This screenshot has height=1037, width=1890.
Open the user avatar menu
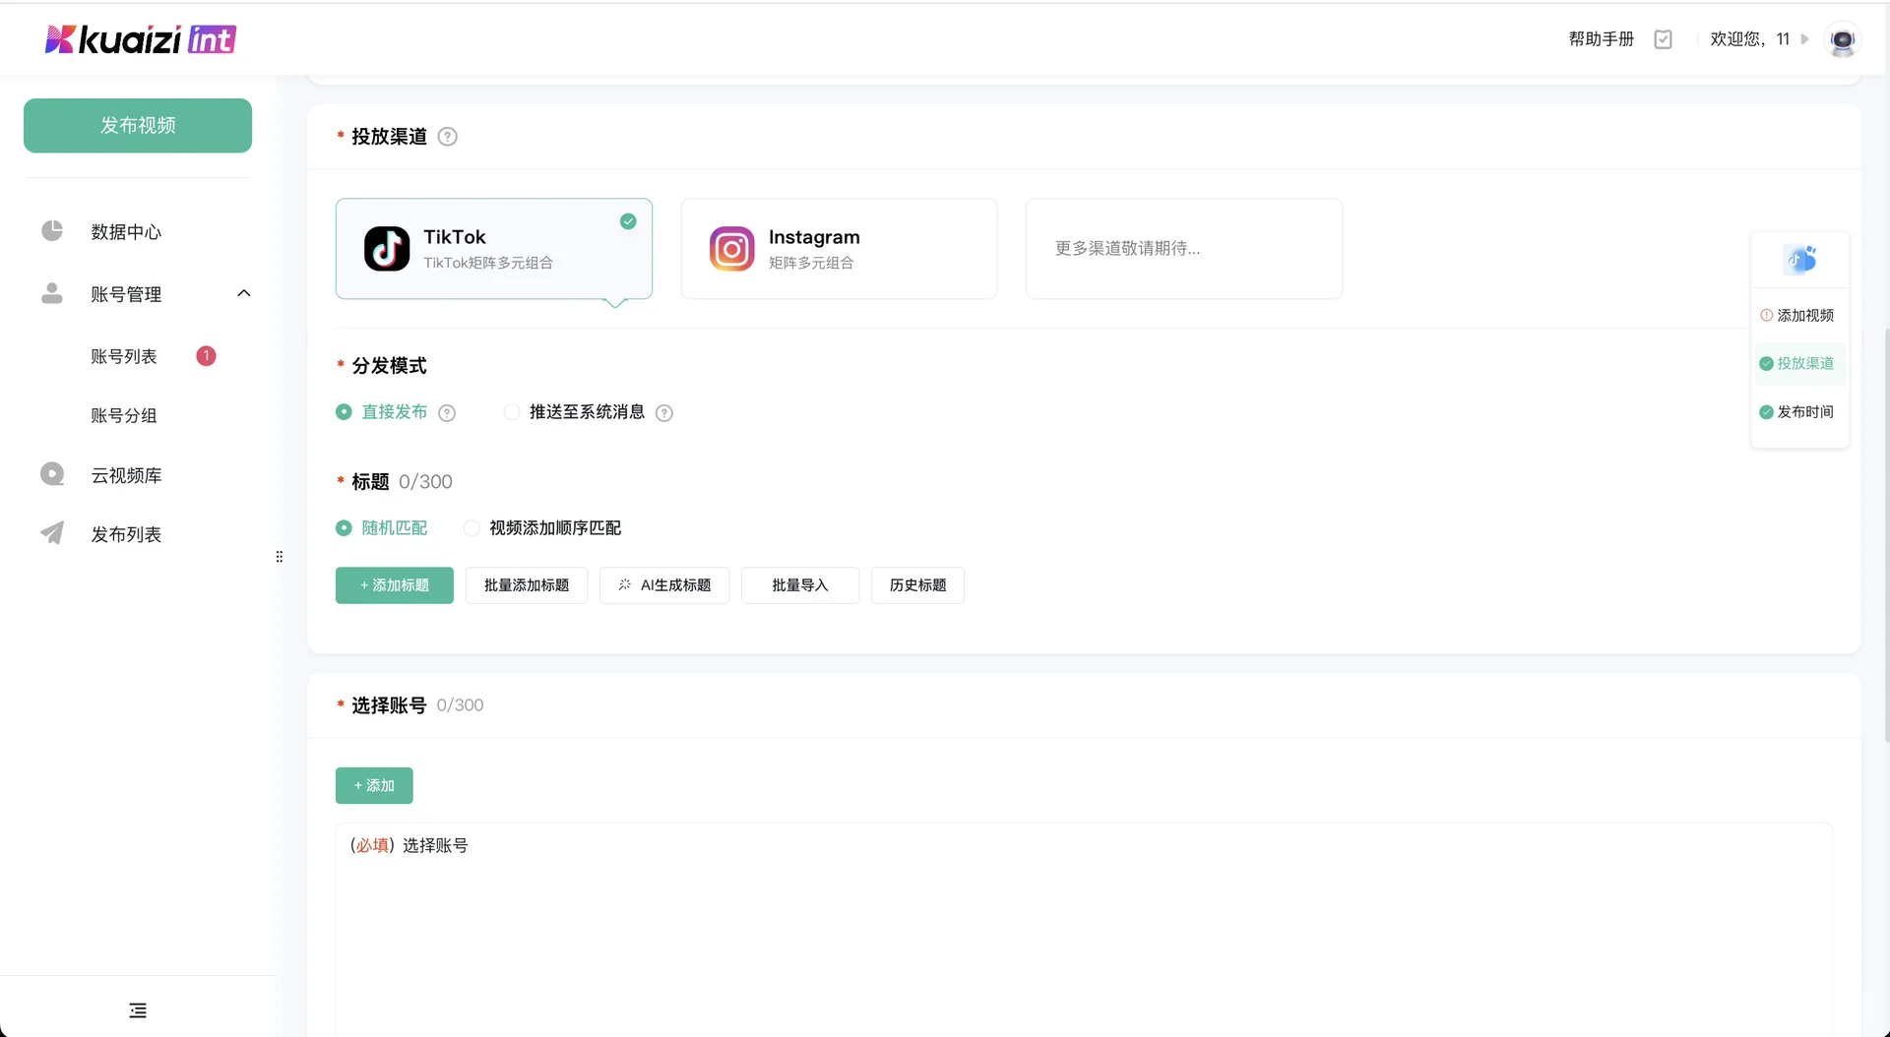click(x=1842, y=40)
